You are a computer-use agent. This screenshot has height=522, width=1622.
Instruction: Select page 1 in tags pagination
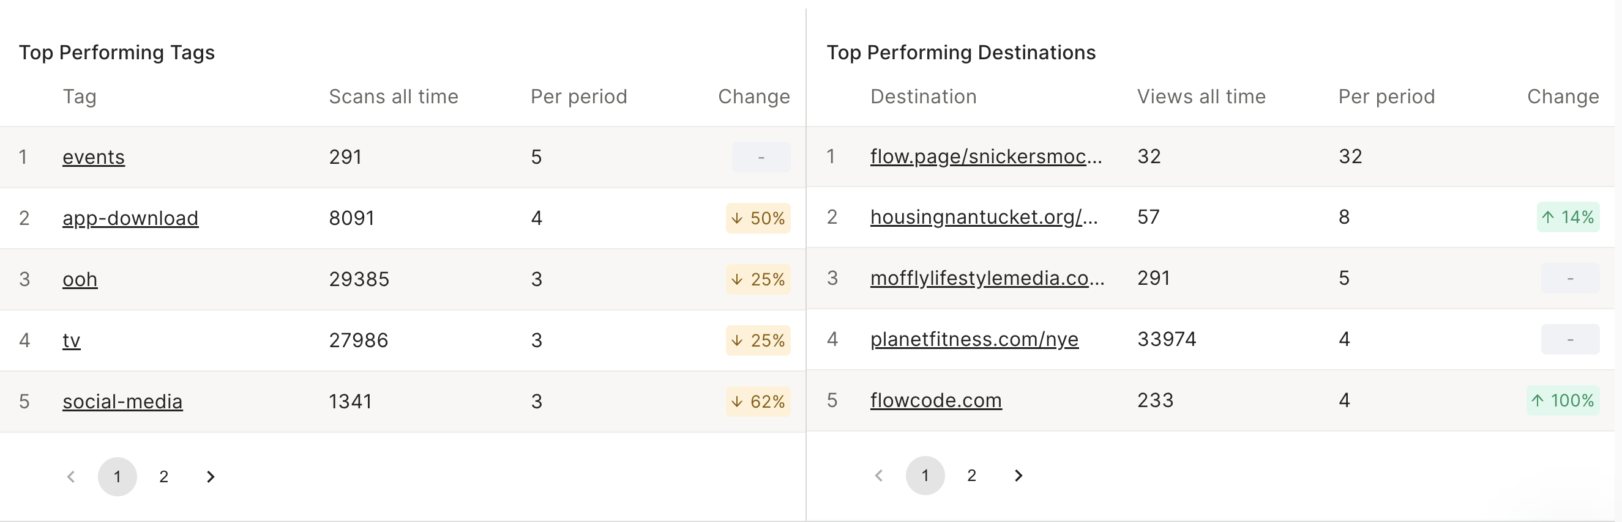[x=117, y=477]
